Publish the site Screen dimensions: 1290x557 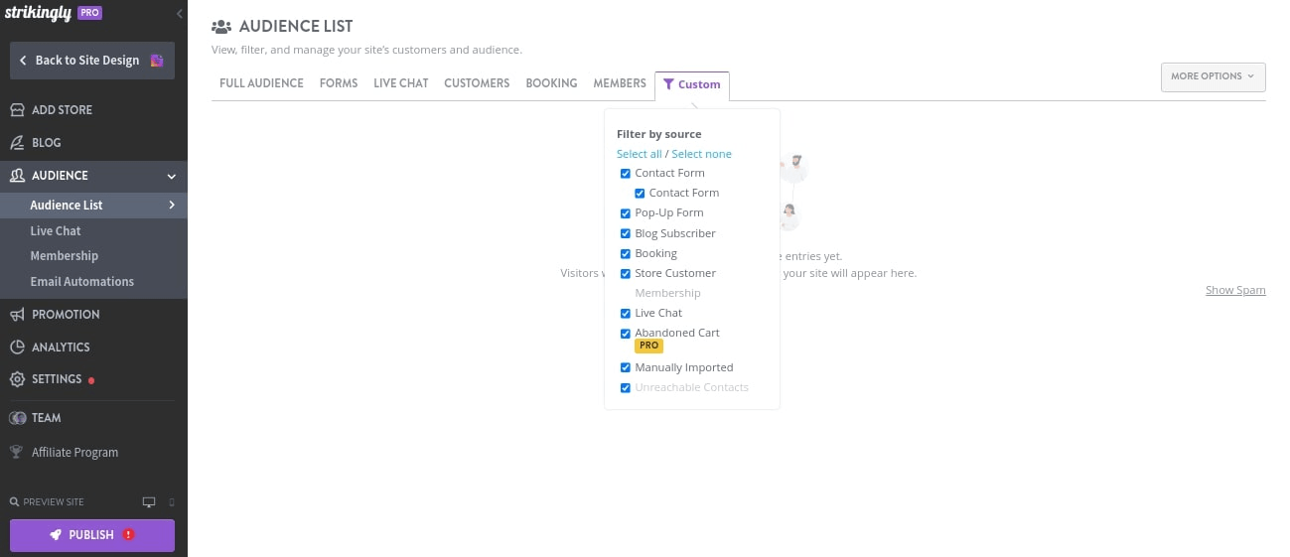(x=92, y=535)
